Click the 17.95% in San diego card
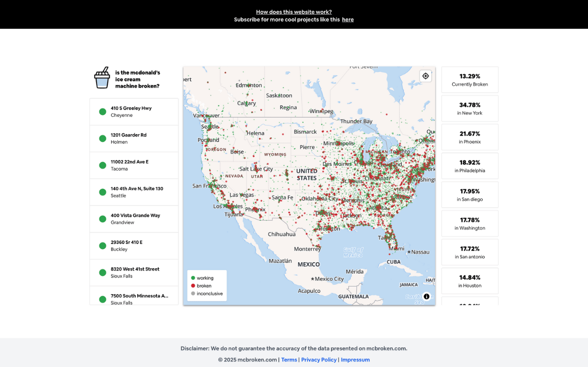 [x=470, y=195]
